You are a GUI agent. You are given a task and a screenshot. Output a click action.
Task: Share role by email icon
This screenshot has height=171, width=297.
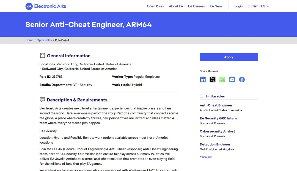(232, 80)
